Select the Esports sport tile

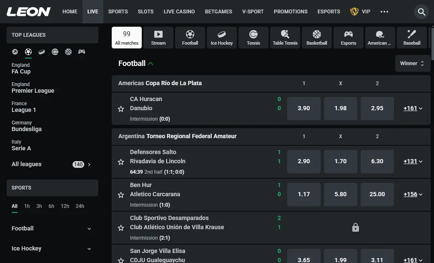(x=349, y=38)
